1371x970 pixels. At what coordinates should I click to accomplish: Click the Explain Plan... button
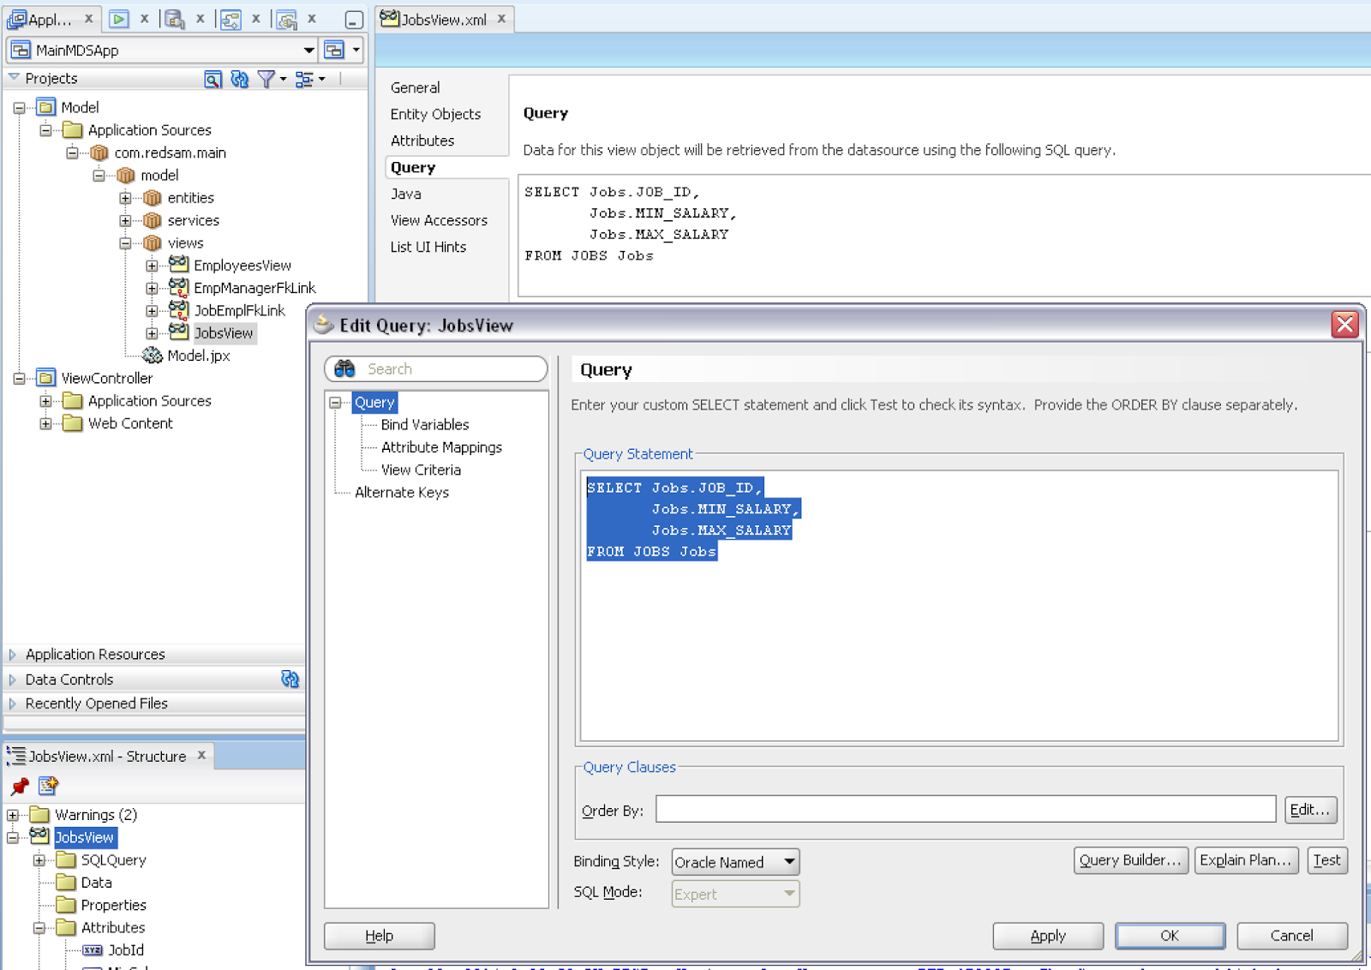(x=1246, y=860)
